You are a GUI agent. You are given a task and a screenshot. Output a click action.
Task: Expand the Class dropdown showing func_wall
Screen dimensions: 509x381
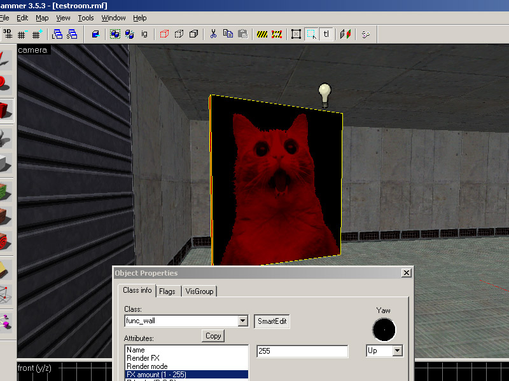(x=242, y=321)
